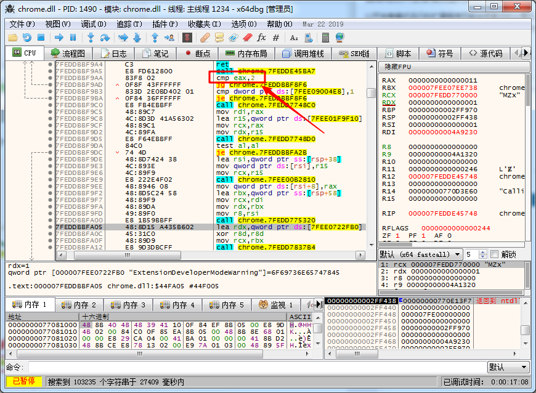This screenshot has height=393, width=536.
Task: Switch to the 符号 tab
Action: pyautogui.click(x=441, y=54)
